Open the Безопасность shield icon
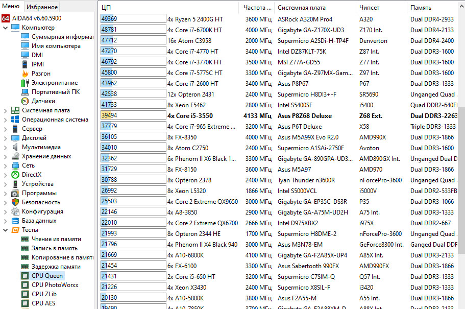 [15, 202]
